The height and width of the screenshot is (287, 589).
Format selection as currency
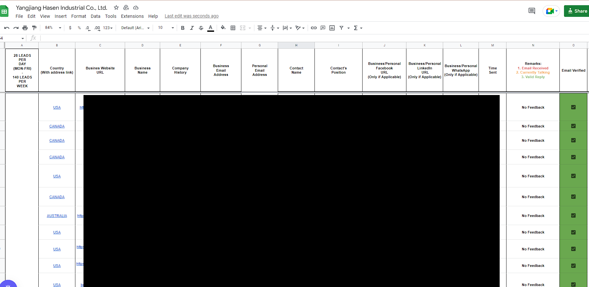pyautogui.click(x=70, y=28)
